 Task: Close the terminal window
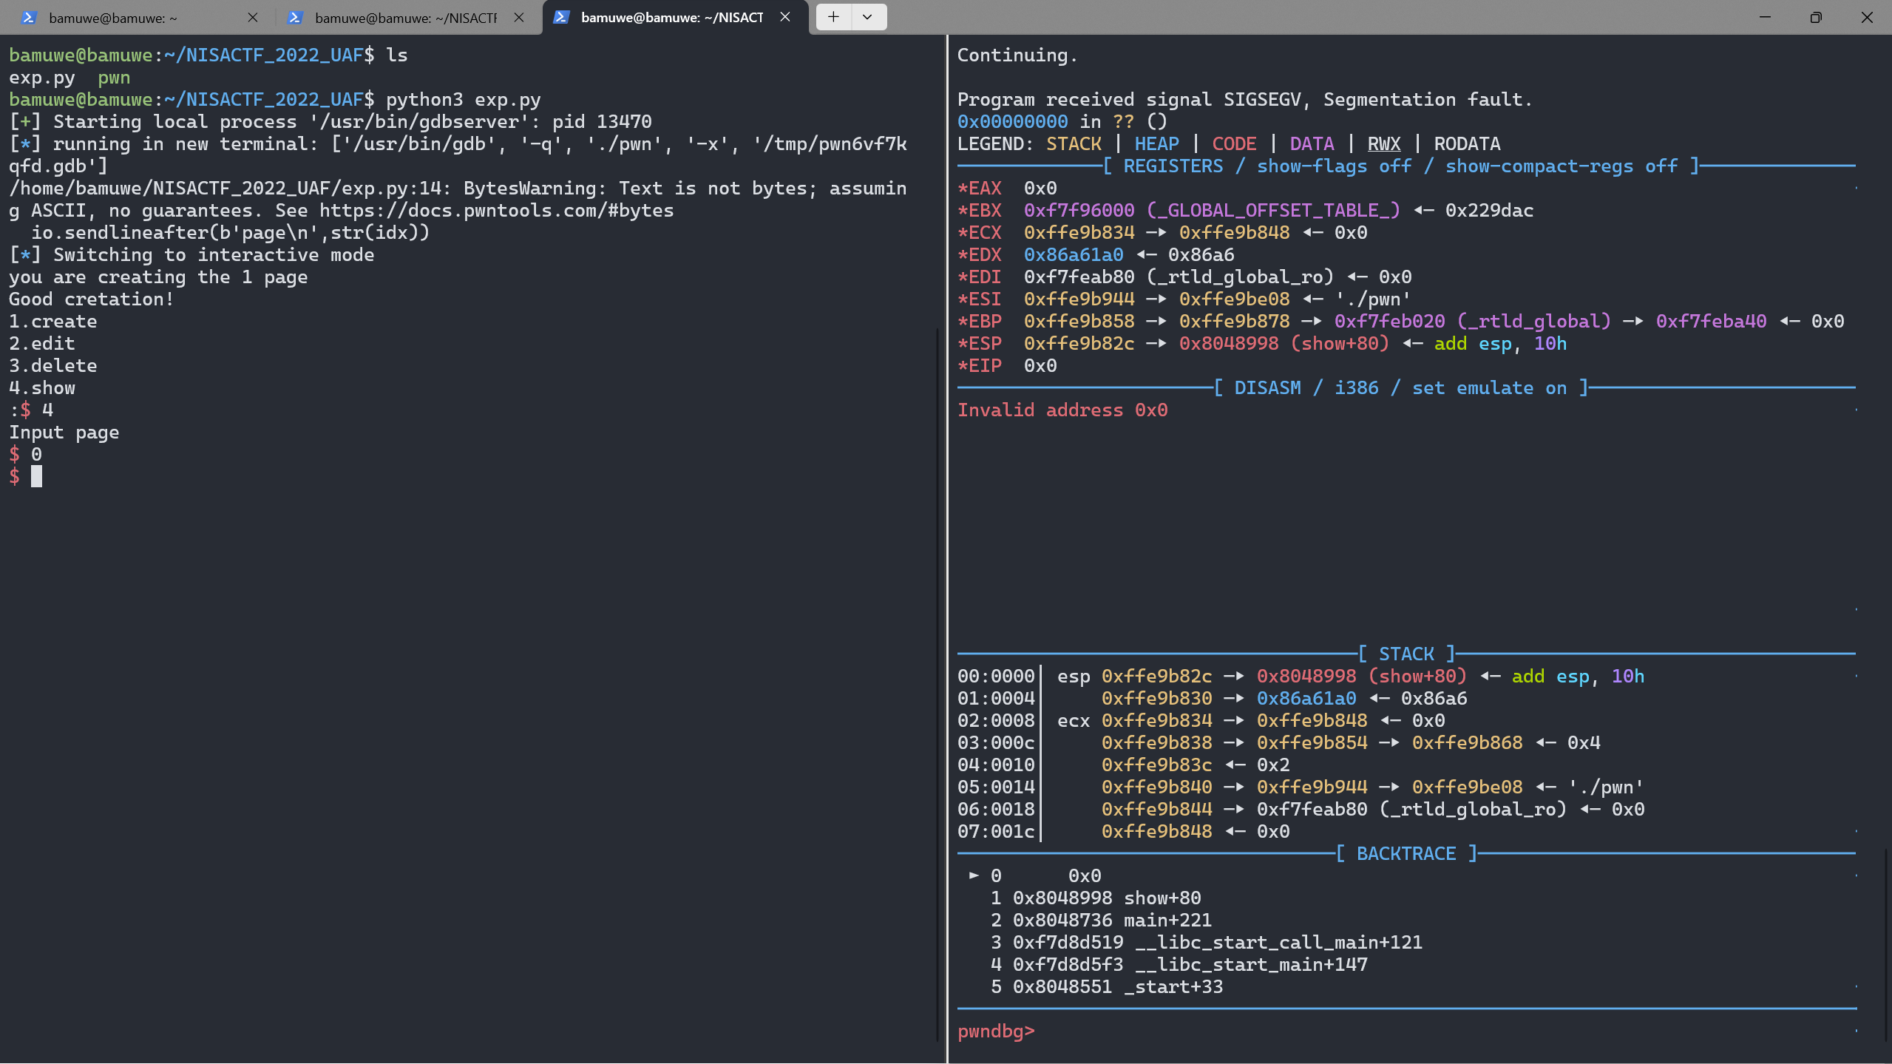pos(1867,17)
